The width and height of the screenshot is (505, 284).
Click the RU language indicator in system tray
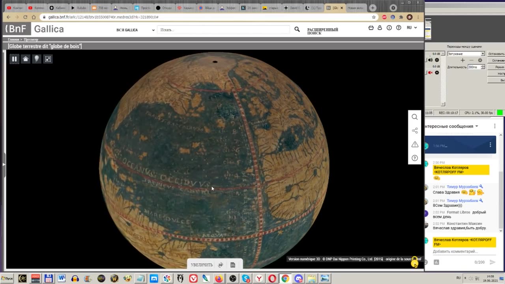458,278
